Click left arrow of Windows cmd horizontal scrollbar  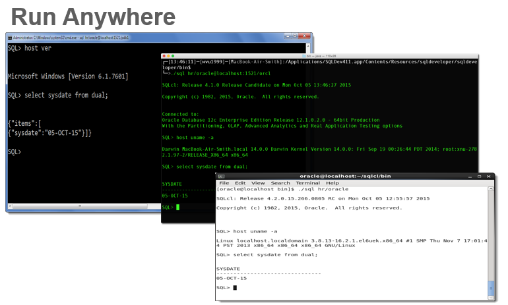10,206
